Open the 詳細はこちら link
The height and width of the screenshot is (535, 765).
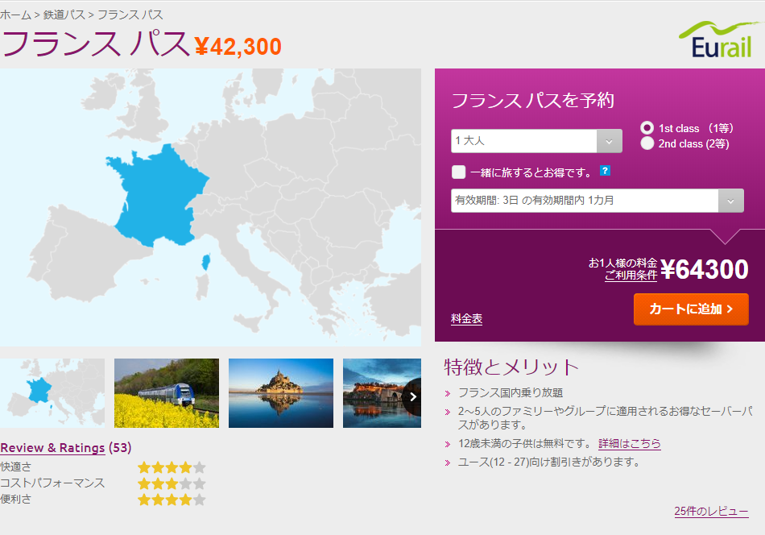click(x=630, y=444)
